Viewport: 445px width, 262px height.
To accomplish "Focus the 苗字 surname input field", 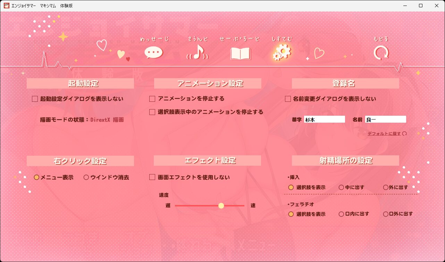I will coord(324,120).
